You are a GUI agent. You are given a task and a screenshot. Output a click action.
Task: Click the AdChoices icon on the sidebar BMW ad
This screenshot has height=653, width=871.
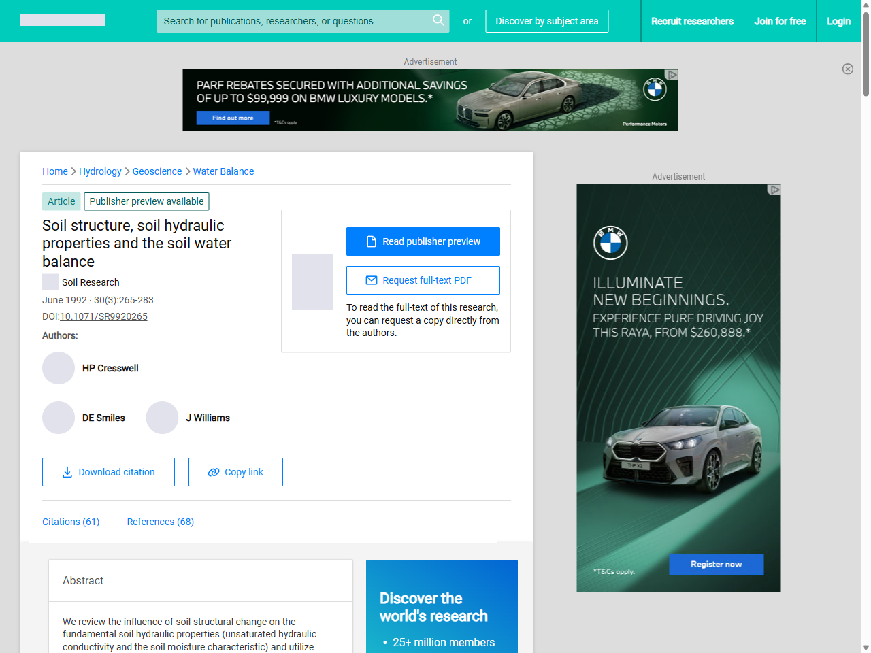pos(774,190)
